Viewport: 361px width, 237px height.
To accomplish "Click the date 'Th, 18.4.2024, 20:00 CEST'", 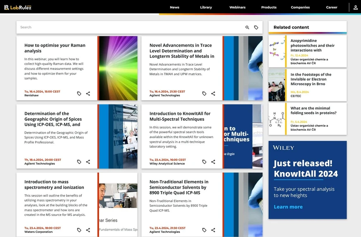I will [x=43, y=160].
